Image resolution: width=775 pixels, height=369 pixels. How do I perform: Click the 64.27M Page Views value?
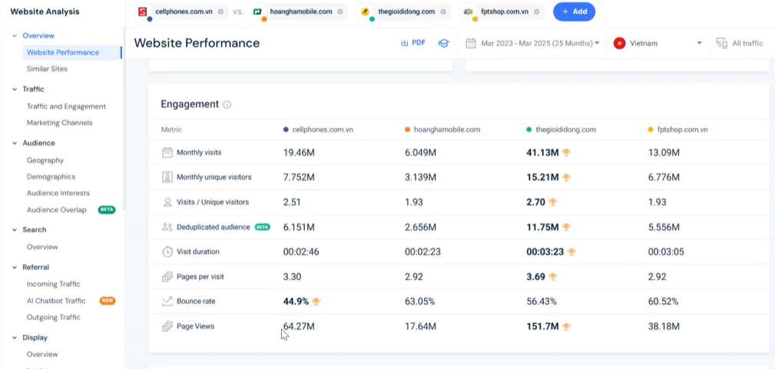299,327
